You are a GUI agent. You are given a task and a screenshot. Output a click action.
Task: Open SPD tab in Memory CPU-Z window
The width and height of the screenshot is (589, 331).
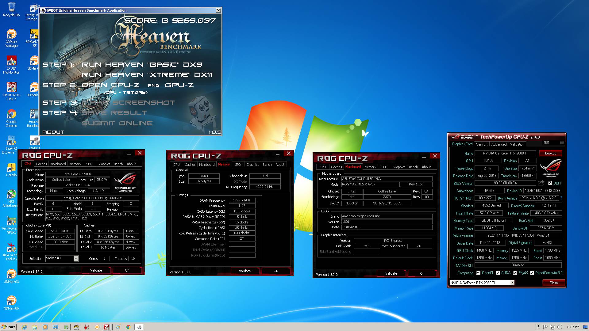click(238, 165)
